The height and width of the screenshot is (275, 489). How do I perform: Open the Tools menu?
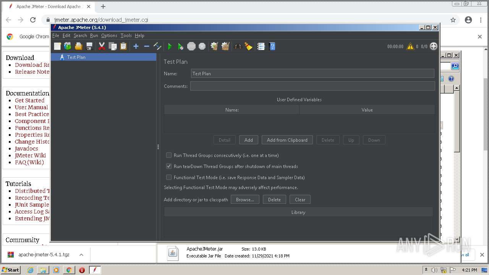pyautogui.click(x=126, y=36)
